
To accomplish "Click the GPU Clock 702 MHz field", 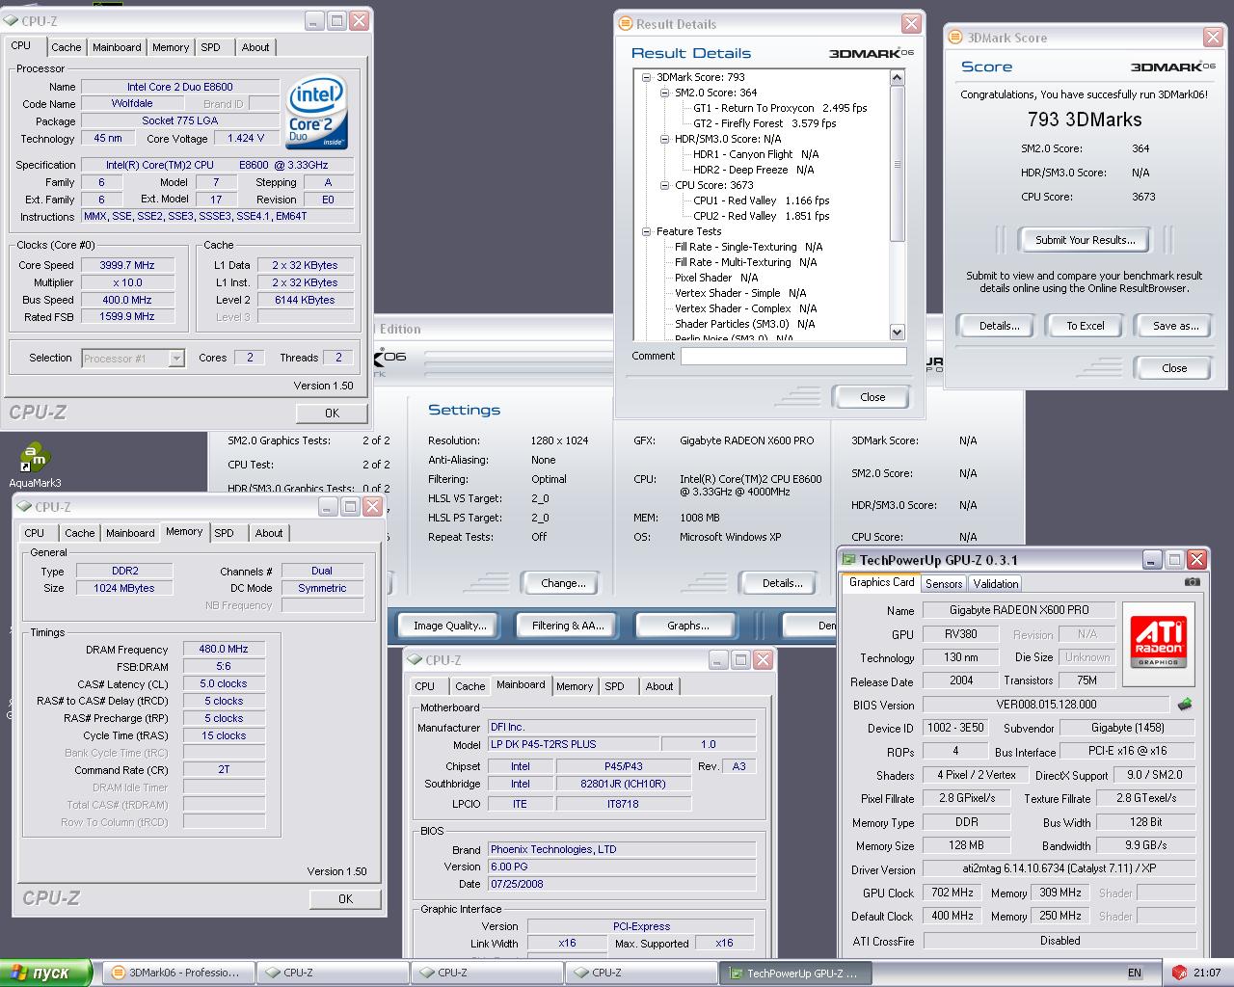I will click(x=952, y=894).
